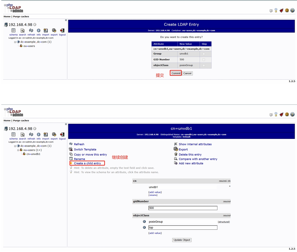
Task: Click the Compare with another entry icon
Action: click(x=176, y=159)
